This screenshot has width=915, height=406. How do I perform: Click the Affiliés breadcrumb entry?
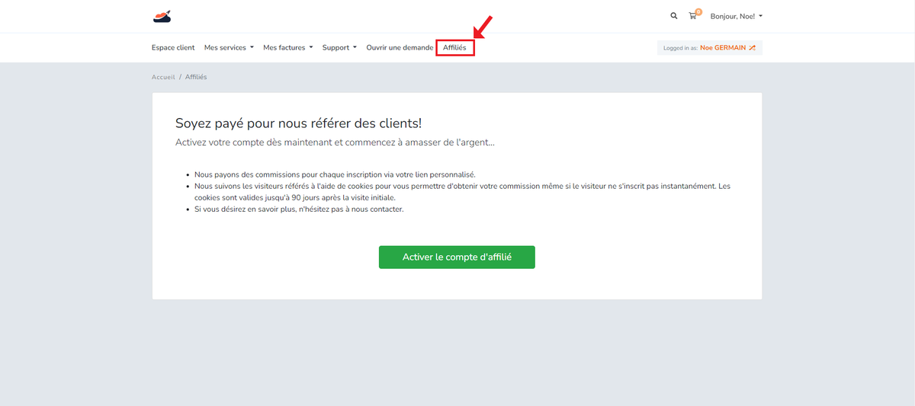(196, 77)
